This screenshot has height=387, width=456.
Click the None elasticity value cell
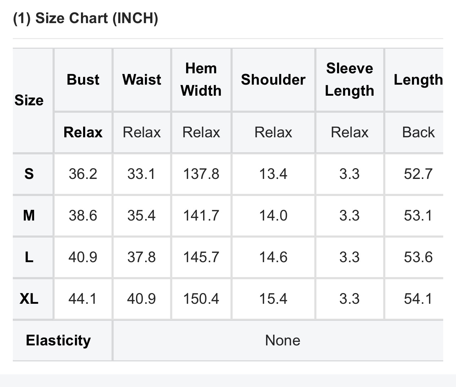coord(283,341)
